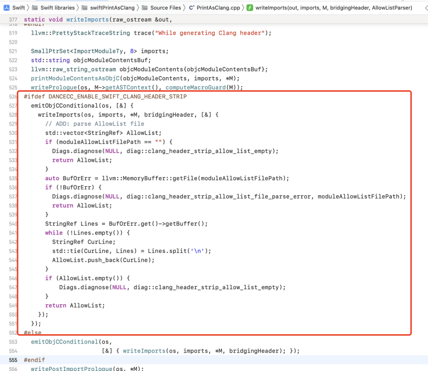Open the writeImports function jump menu
The image size is (428, 371).
(x=334, y=8)
